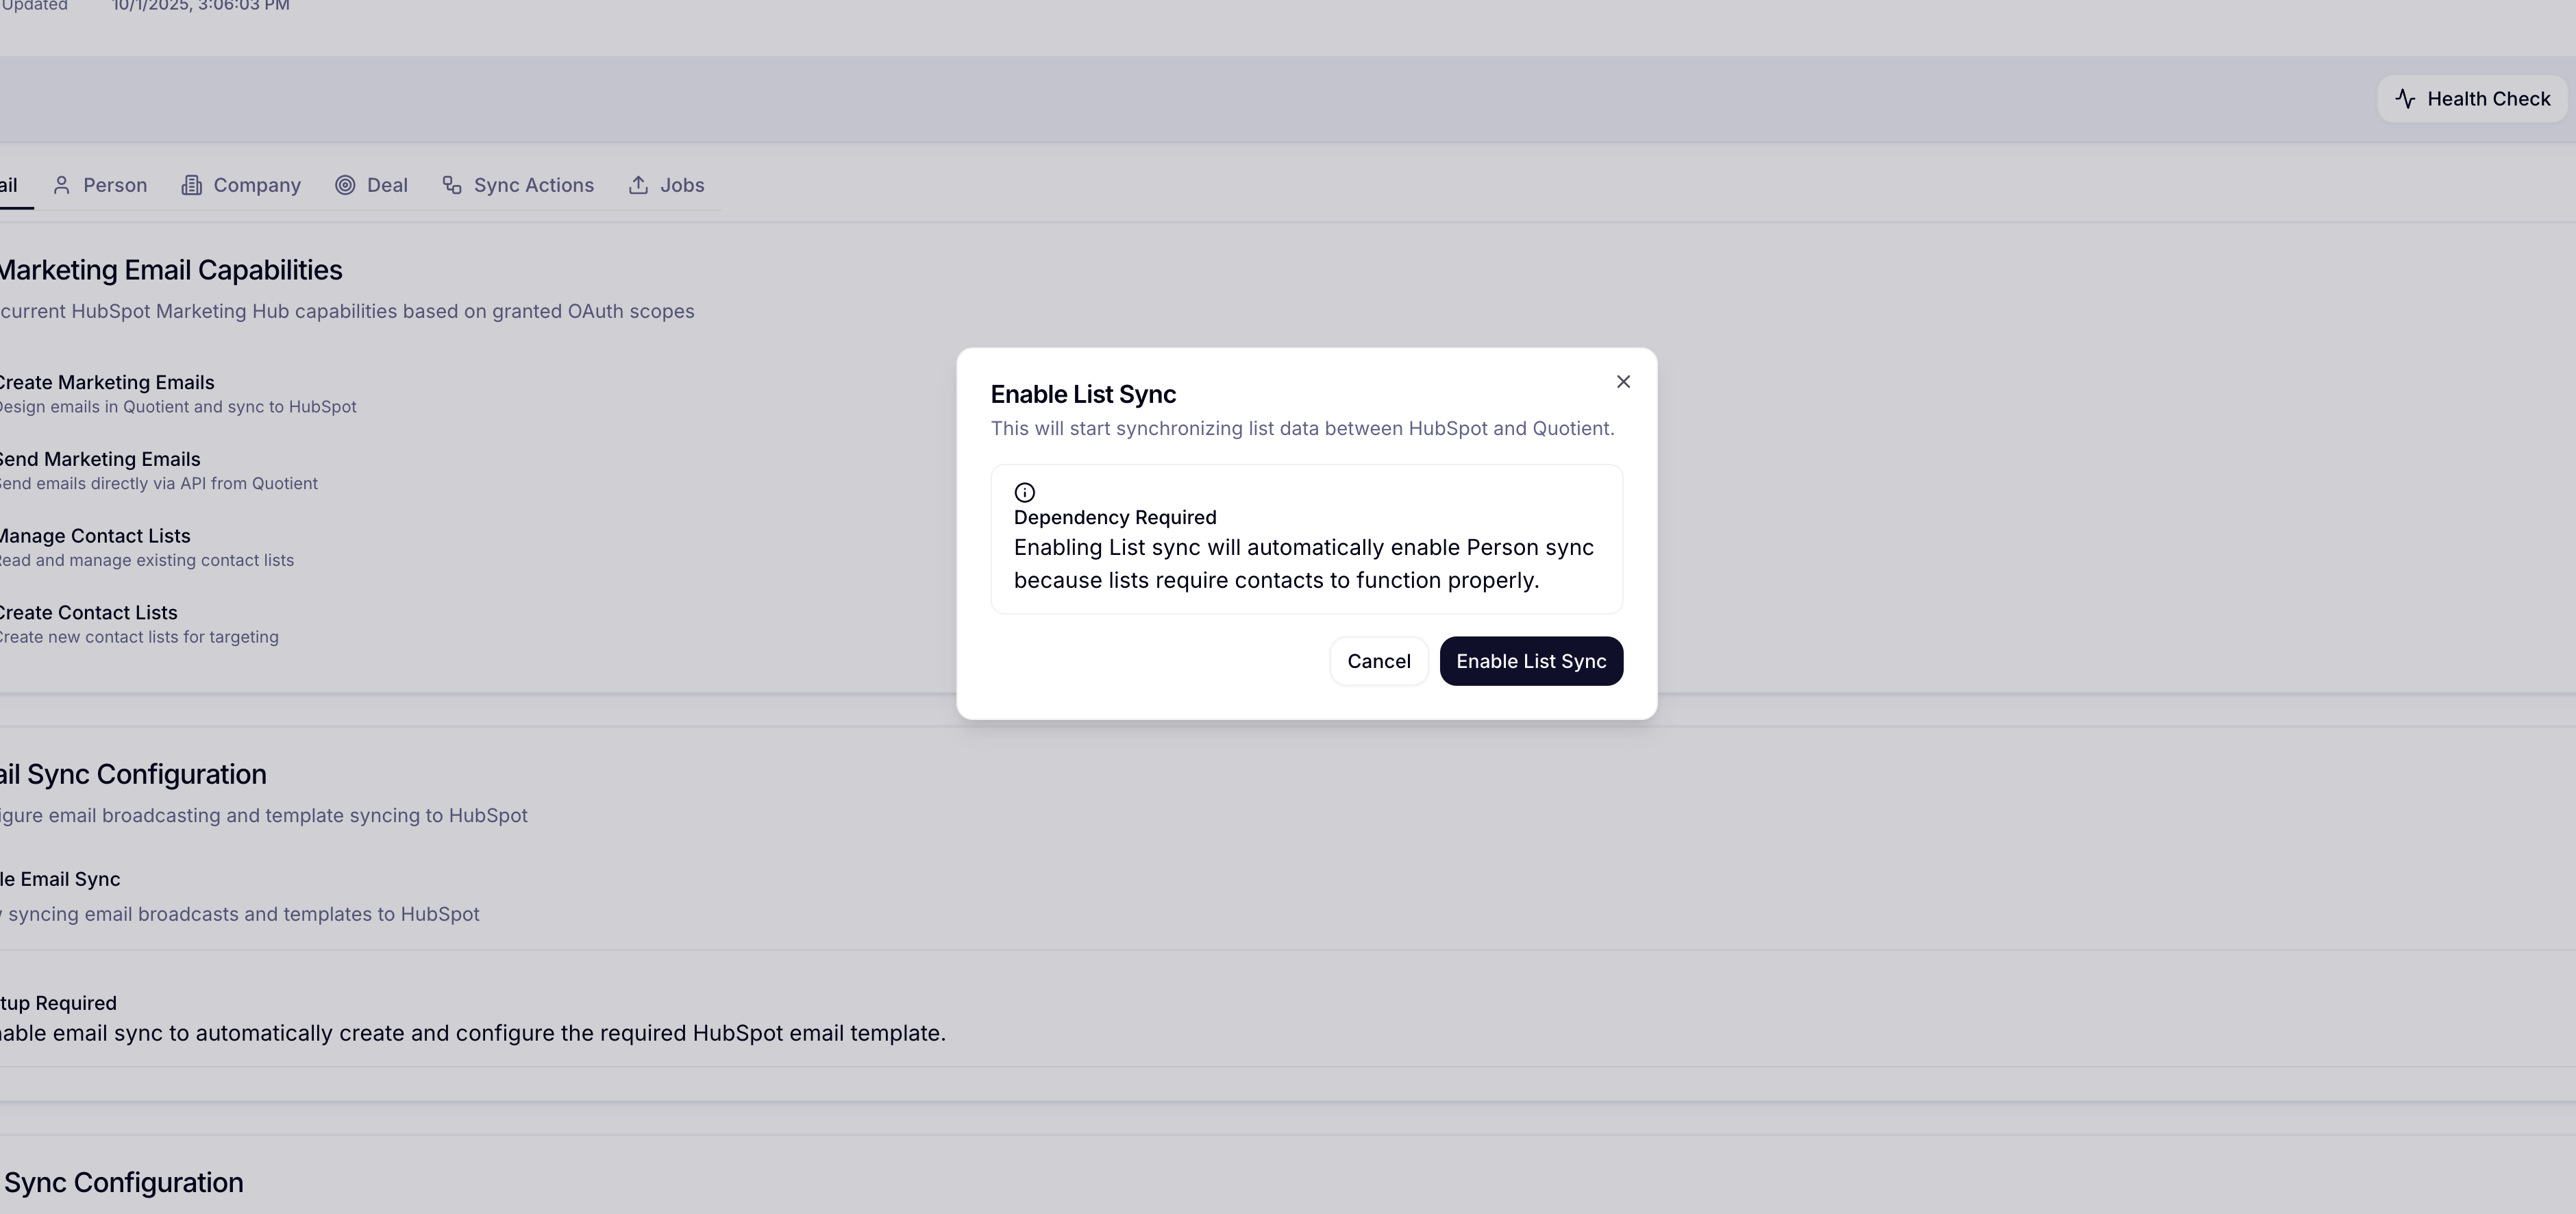Image resolution: width=2576 pixels, height=1214 pixels.
Task: Click the X to dismiss Enable List Sync dialog
Action: tap(1623, 381)
